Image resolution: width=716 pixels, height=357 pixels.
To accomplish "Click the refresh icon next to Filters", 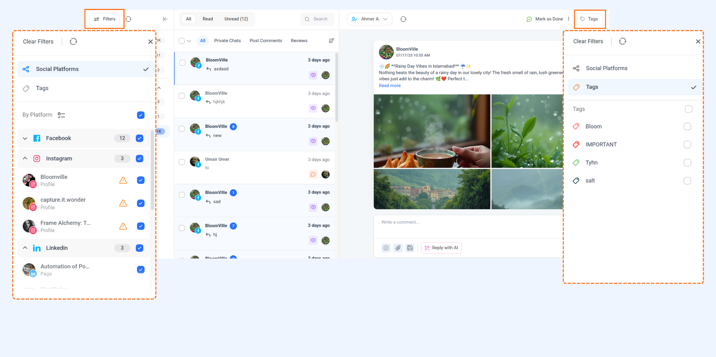I will tap(128, 19).
